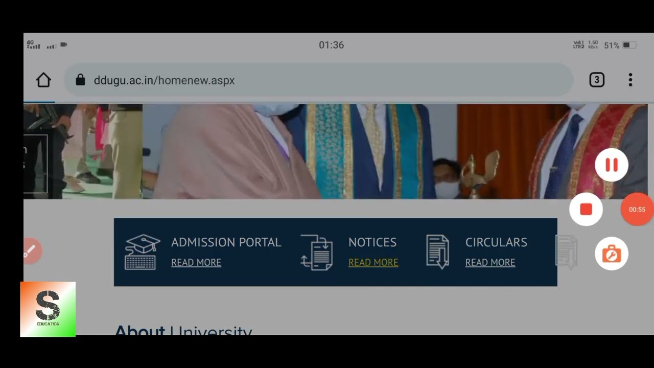
Task: Open the browser three-dot menu
Action: [x=630, y=80]
